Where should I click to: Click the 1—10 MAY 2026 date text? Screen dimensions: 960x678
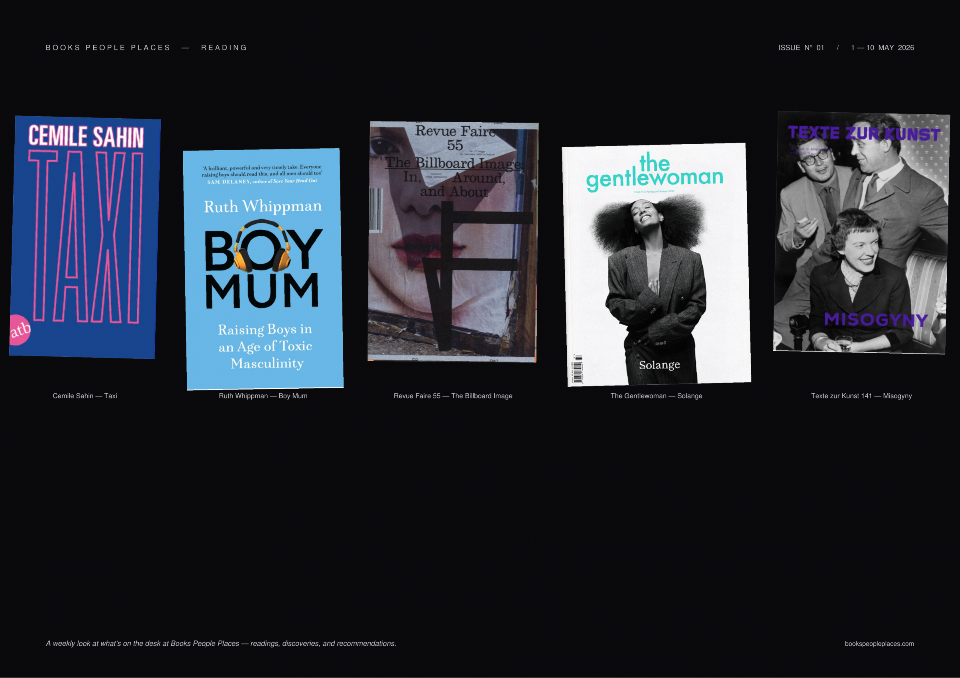click(883, 48)
